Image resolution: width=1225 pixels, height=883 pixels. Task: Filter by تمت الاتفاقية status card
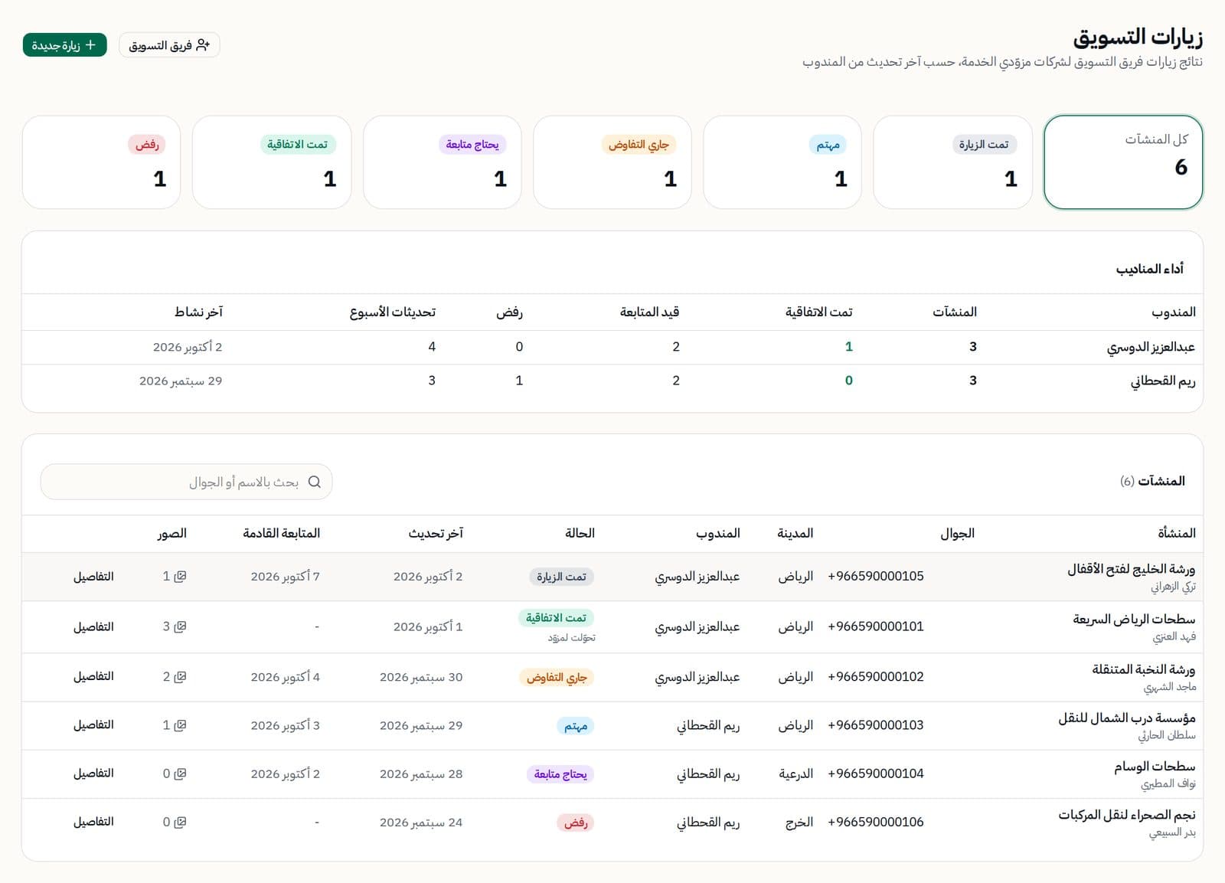point(272,162)
